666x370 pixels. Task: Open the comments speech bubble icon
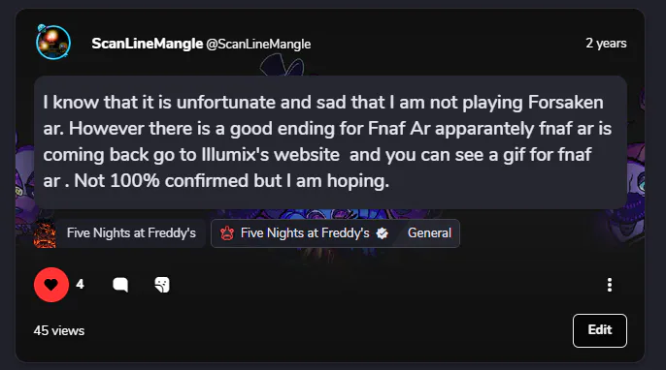tap(120, 285)
